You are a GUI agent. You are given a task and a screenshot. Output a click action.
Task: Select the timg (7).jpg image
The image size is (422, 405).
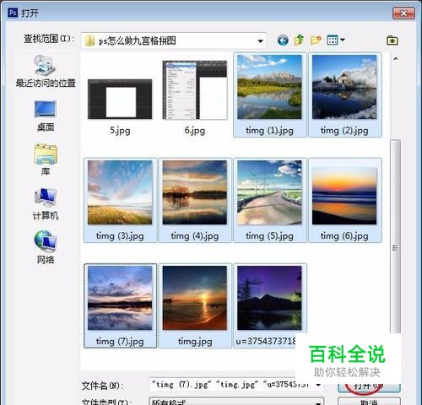point(120,298)
